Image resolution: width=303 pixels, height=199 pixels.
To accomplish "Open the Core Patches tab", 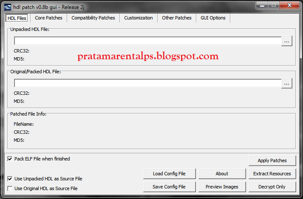I will [x=48, y=18].
